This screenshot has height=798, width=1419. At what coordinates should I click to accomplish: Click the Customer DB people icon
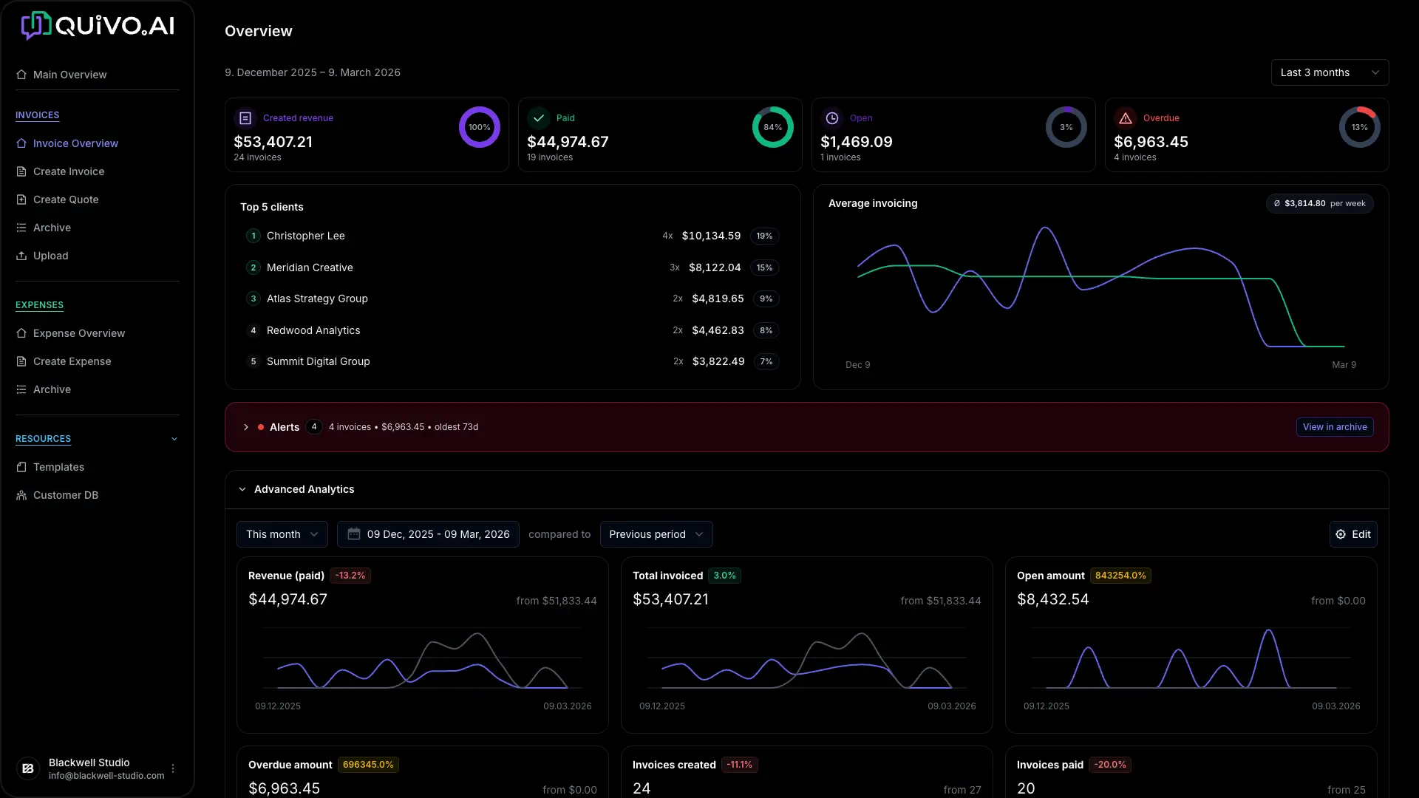coord(21,495)
